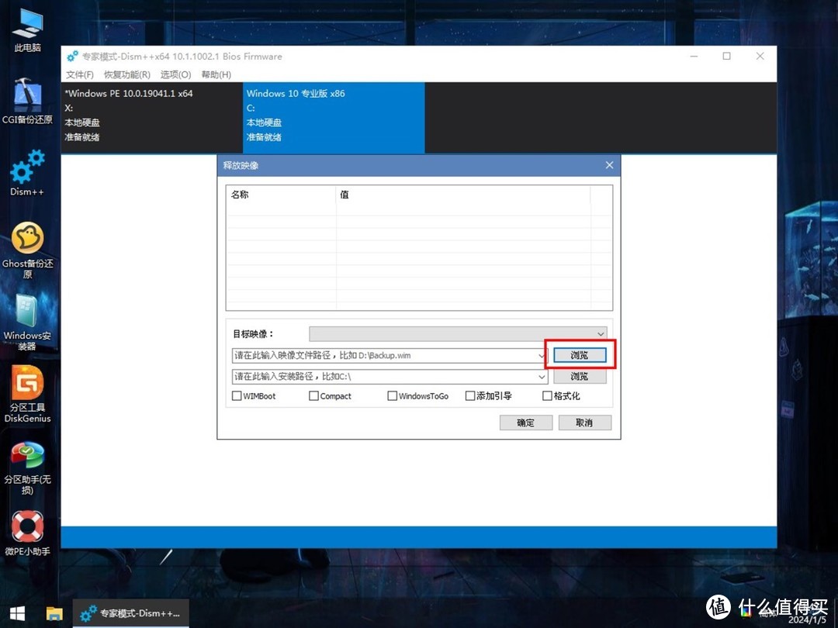Select the Windows PE 10.0.19041.1 x64 image tile
This screenshot has width=838, height=628.
tap(152, 118)
